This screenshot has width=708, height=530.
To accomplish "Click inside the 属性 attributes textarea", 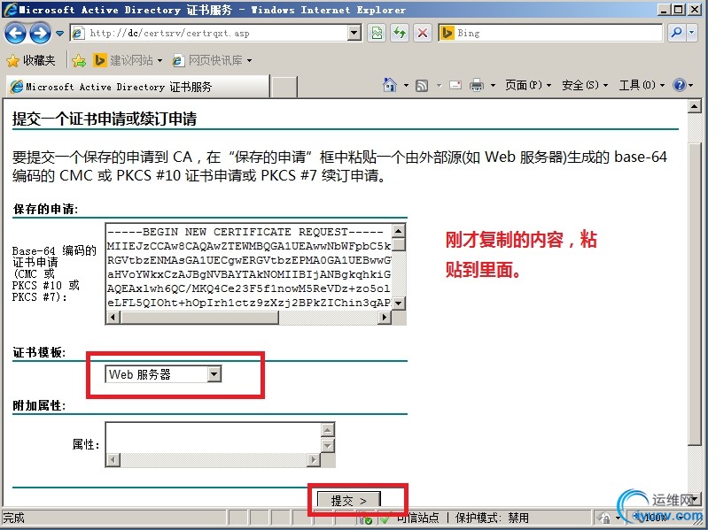I will (x=214, y=438).
